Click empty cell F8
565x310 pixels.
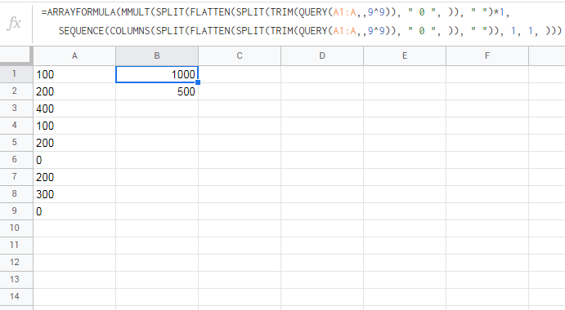487,194
